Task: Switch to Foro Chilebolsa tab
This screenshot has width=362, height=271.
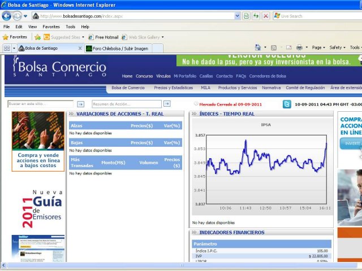Action: coord(118,49)
